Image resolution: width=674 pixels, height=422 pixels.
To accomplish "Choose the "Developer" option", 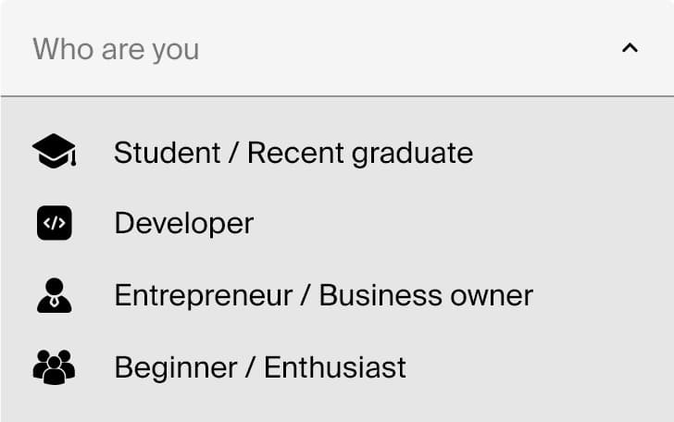I will coord(337,223).
